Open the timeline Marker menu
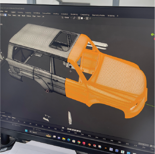This screenshot has width=155, height=154. click(14, 117)
